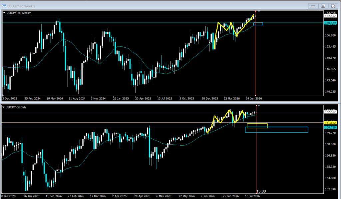
Task: Click the 150.170 price scale value
Action: [x=330, y=58]
